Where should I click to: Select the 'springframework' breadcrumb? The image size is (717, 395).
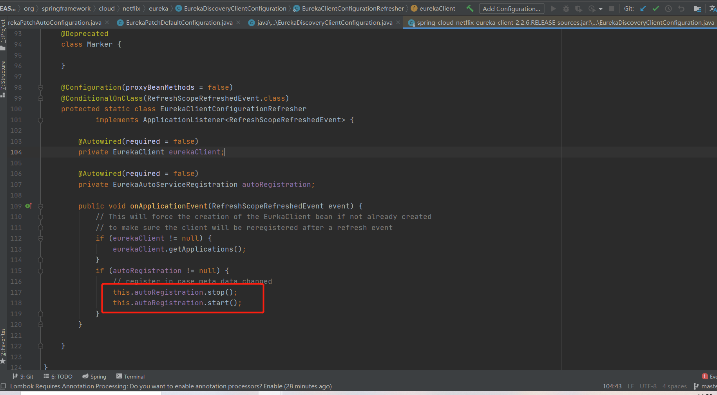click(66, 9)
